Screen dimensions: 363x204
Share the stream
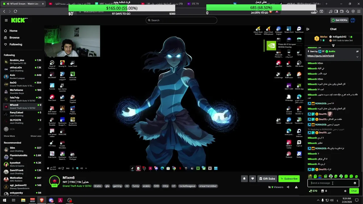point(288,187)
